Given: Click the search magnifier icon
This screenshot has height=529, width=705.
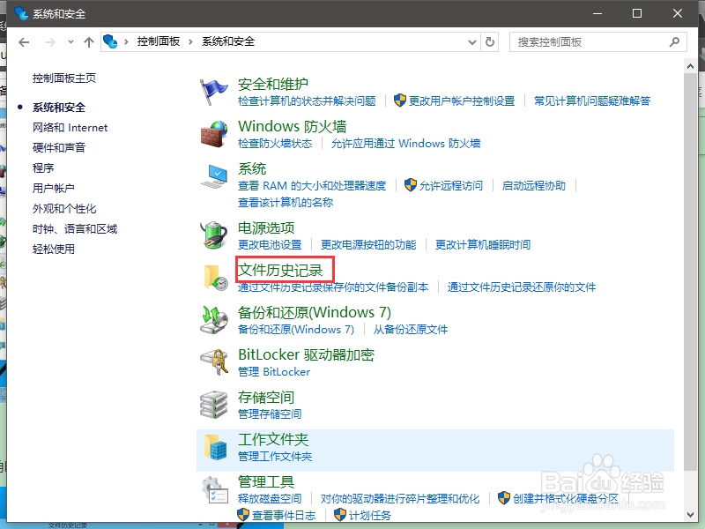Looking at the screenshot, I should tap(674, 41).
